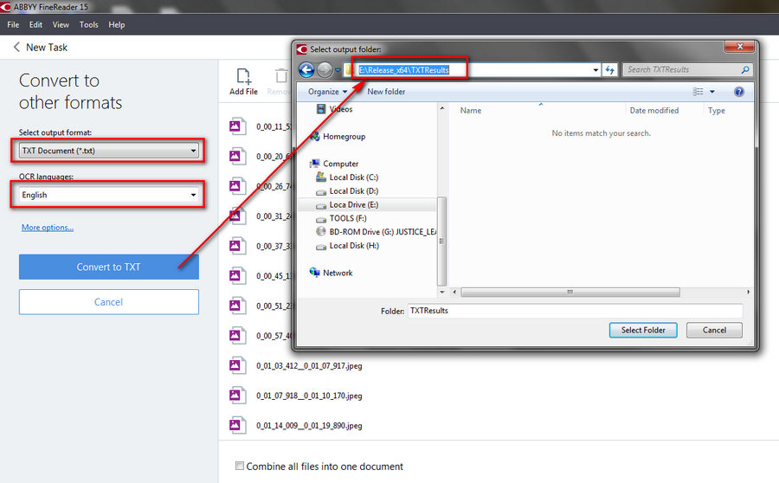Go back with the New Task arrow
This screenshot has width=779, height=483.
pos(16,48)
